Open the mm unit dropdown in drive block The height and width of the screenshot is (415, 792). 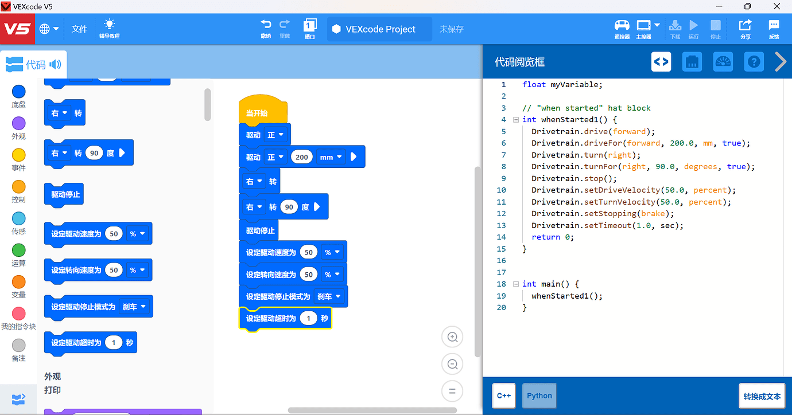(x=332, y=156)
